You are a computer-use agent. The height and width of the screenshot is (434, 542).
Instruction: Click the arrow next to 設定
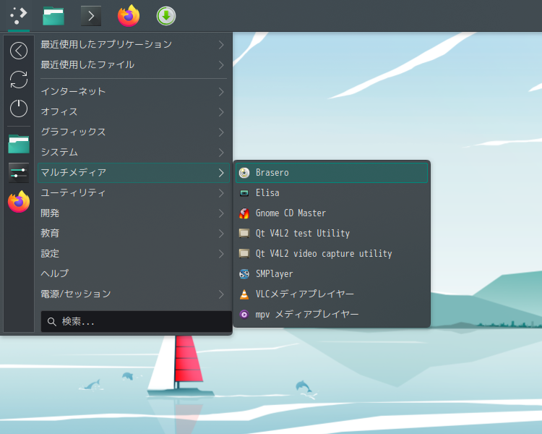tap(221, 254)
